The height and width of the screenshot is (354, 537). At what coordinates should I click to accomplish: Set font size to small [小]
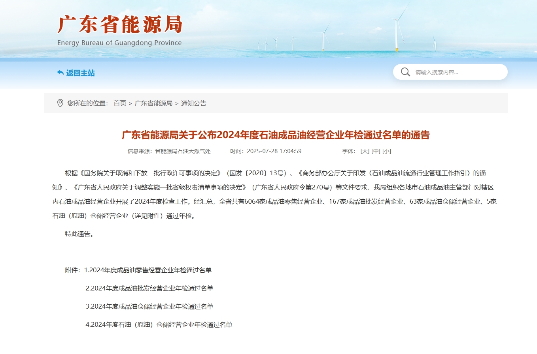[x=387, y=151]
